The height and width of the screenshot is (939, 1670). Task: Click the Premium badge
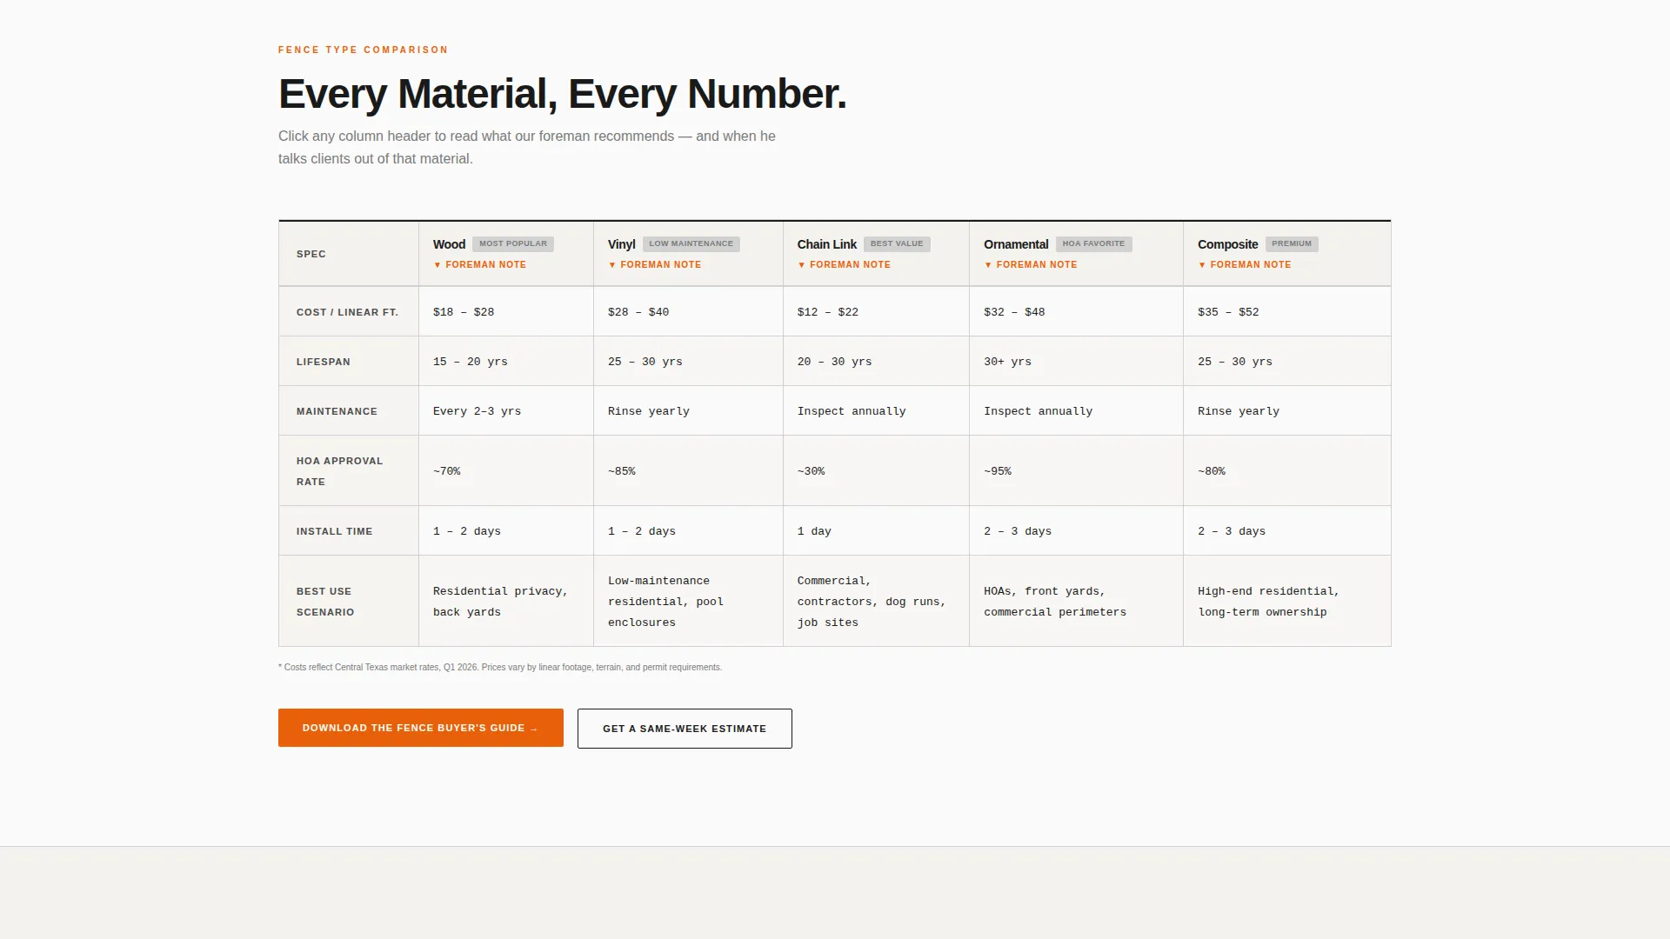(x=1292, y=244)
